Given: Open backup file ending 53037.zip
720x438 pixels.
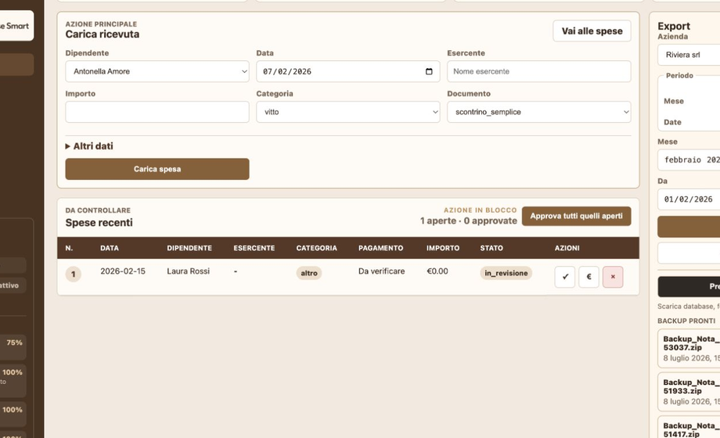Looking at the screenshot, I should tap(689, 349).
